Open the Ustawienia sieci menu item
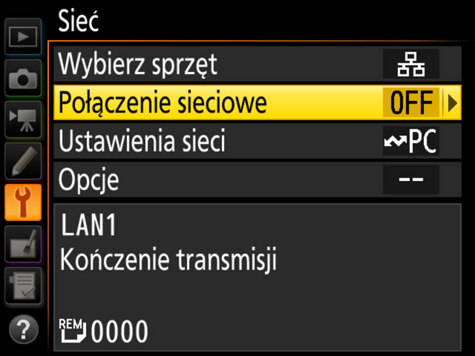Image resolution: width=475 pixels, height=356 pixels. [258, 141]
